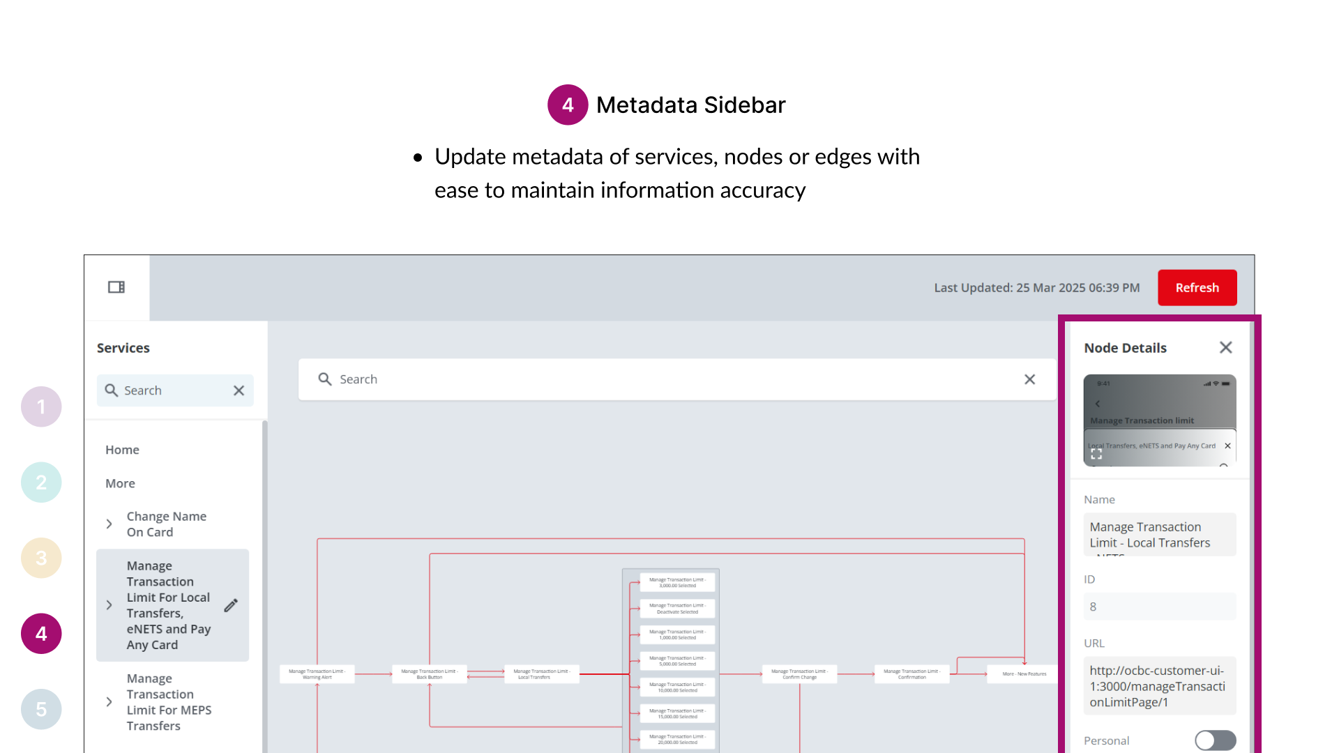The height and width of the screenshot is (753, 1339).
Task: Click the red Refresh button
Action: (1197, 287)
